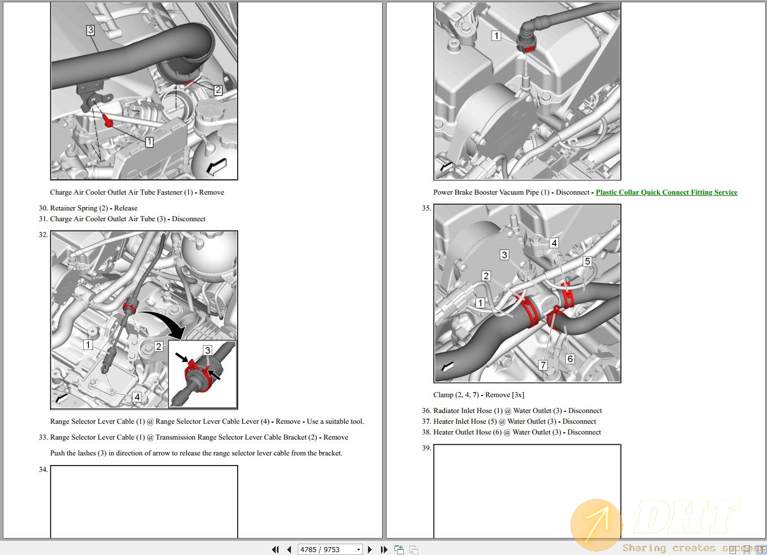Click the Charge Air Cooler Outlet Tube illustration
The width and height of the screenshot is (767, 555).
click(144, 91)
